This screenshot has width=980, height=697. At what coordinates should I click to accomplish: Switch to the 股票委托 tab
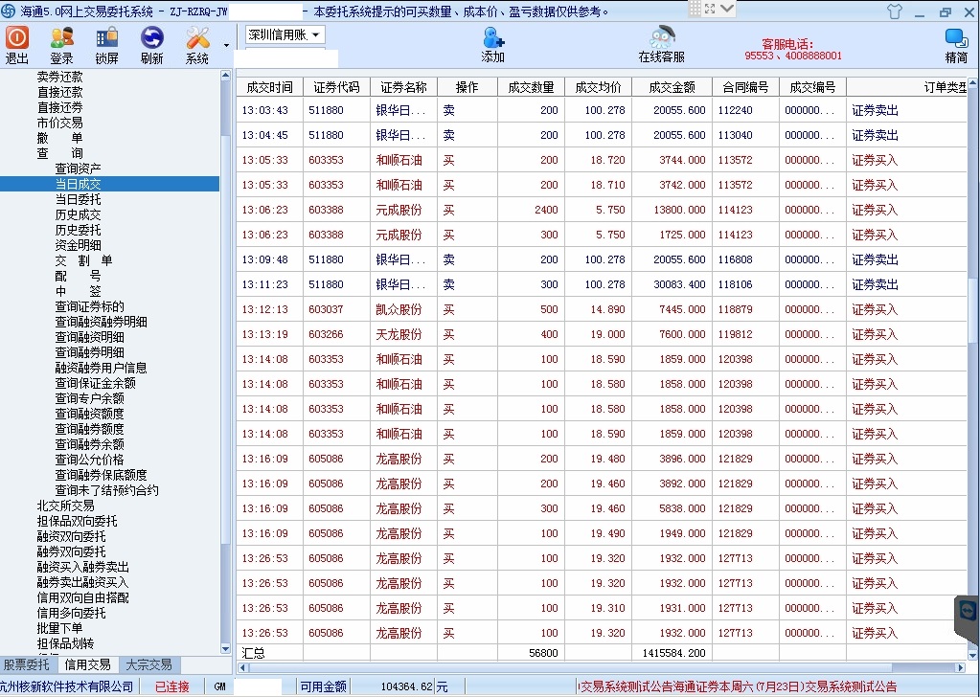pos(27,664)
